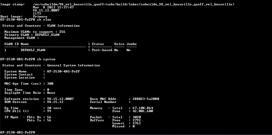Select the 'Time Zone' label
The width and height of the screenshot is (272, 135).
[x=13, y=90]
